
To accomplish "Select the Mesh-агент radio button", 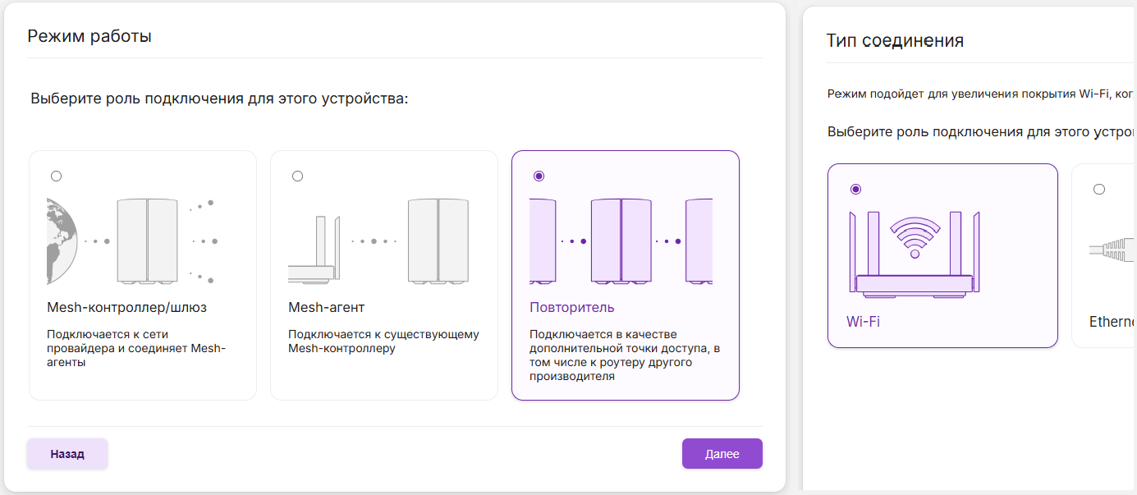I will pos(297,176).
